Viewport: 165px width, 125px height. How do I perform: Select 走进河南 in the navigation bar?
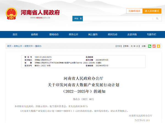[132, 35]
